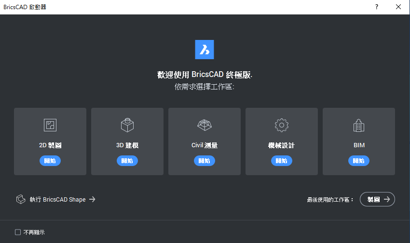Enable the 不再顯示 checkbox
This screenshot has width=410, height=243.
click(x=18, y=232)
